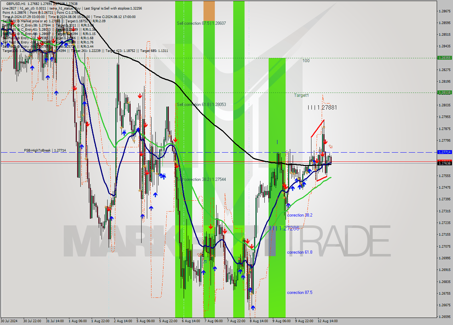The height and width of the screenshot is (325, 453).
Task: Click the 1.28035 value on price scale
Action: coord(444,105)
